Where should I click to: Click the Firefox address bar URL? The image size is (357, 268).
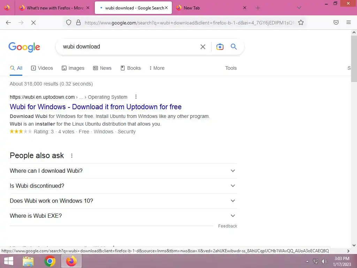coord(189,23)
